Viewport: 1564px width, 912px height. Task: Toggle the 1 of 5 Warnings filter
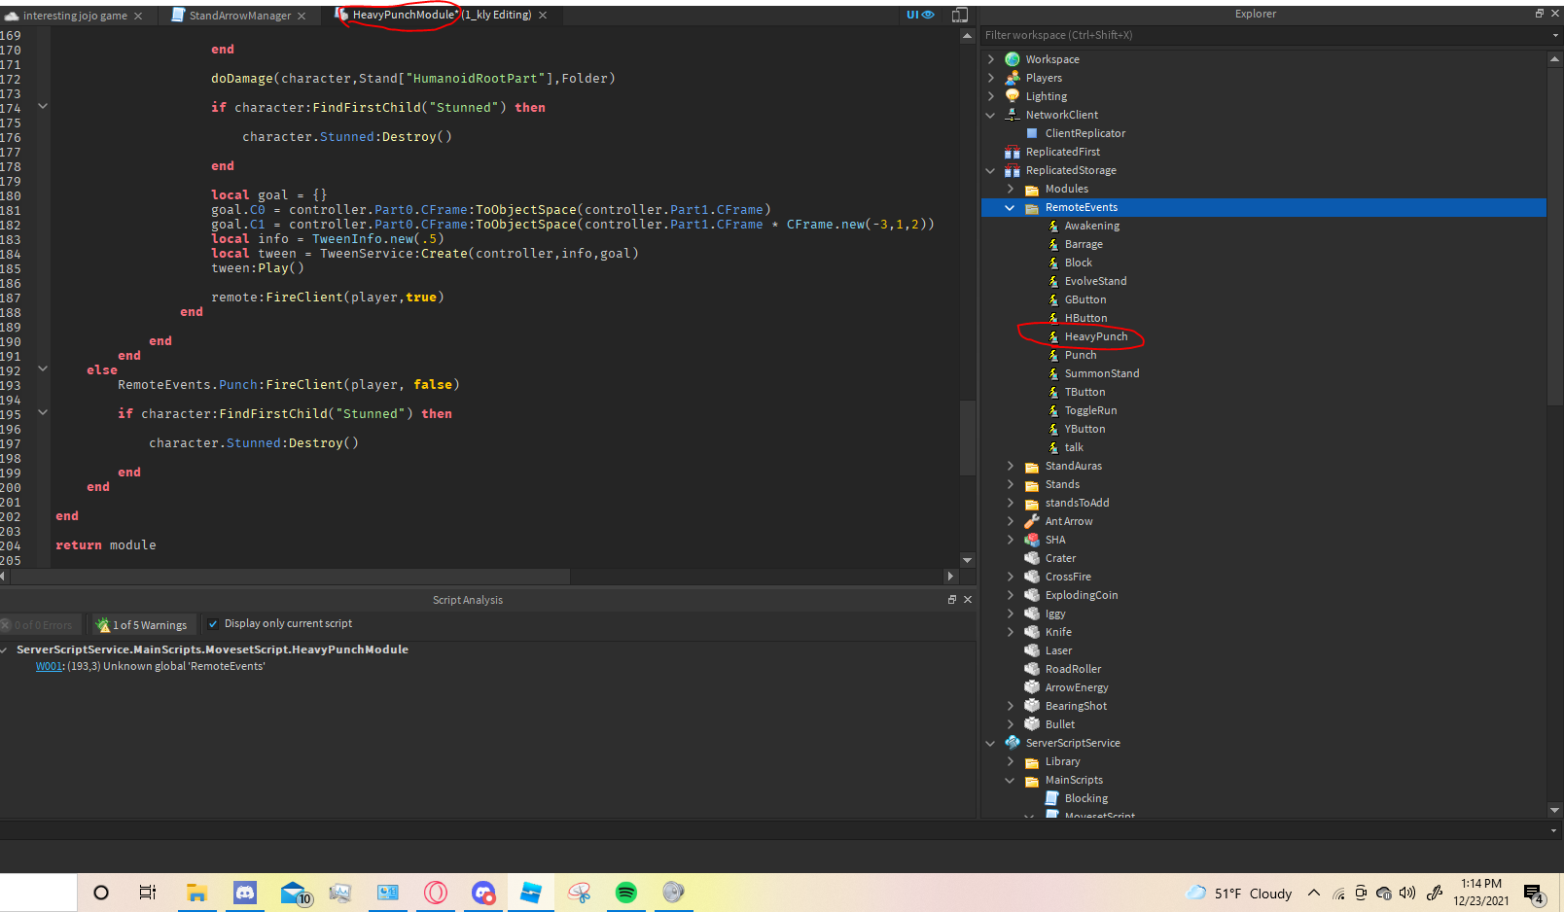(142, 625)
